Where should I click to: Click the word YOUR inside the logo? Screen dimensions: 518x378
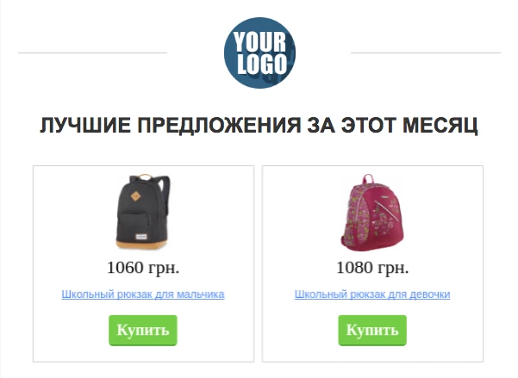coord(259,42)
